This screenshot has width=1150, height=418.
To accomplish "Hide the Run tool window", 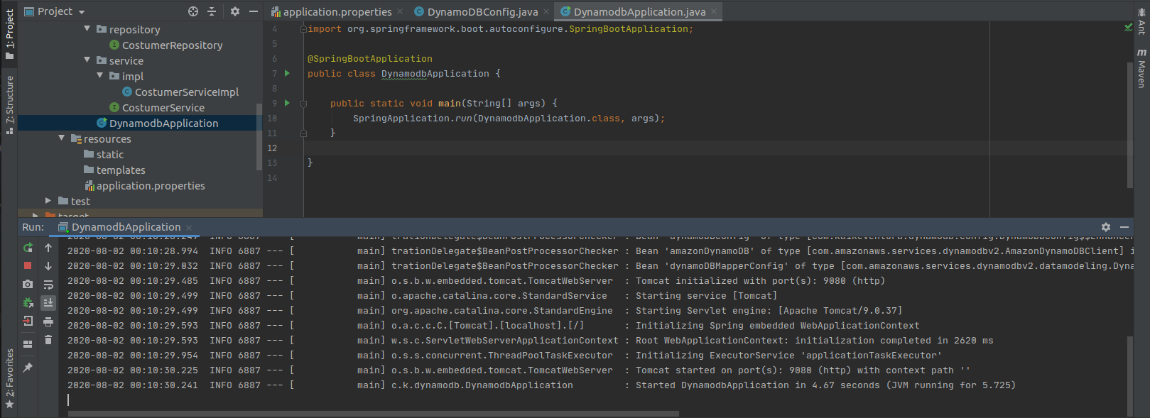I will coord(1124,227).
